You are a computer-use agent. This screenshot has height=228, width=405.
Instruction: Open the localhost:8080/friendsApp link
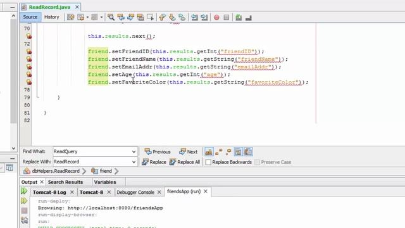[115, 208]
